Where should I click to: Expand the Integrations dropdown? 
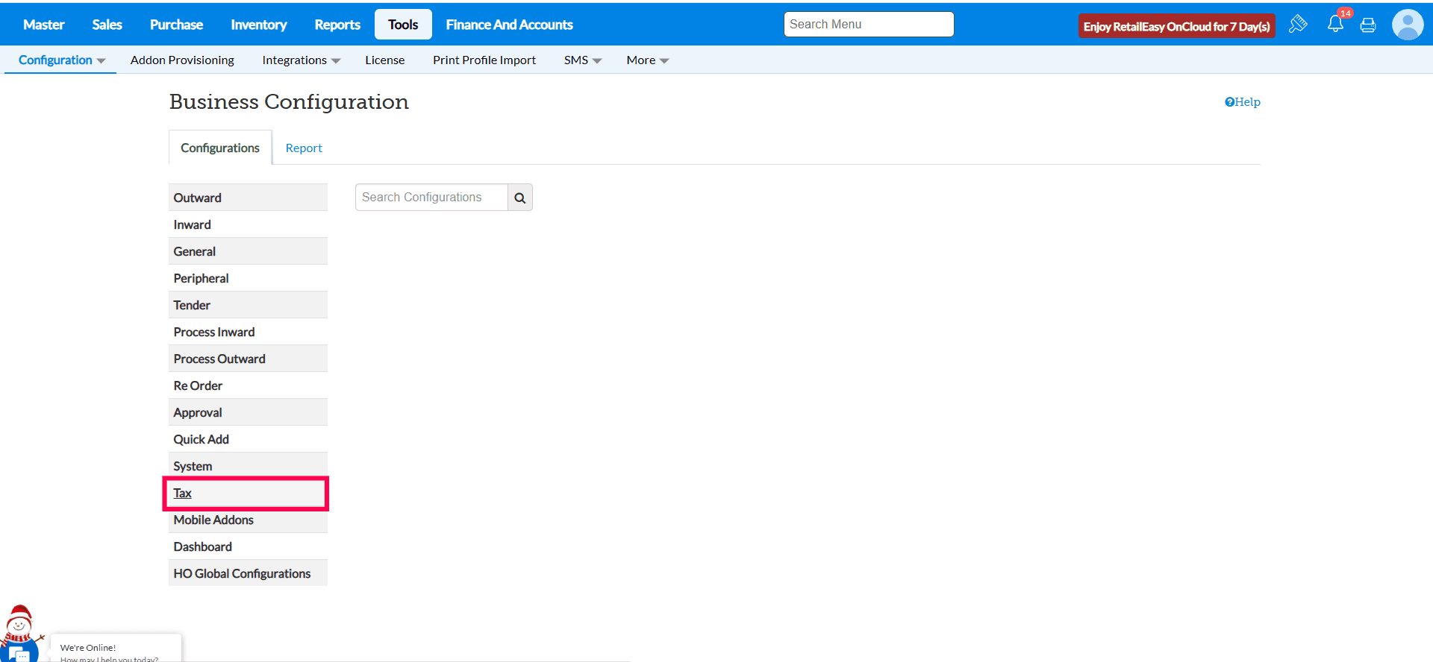(301, 60)
